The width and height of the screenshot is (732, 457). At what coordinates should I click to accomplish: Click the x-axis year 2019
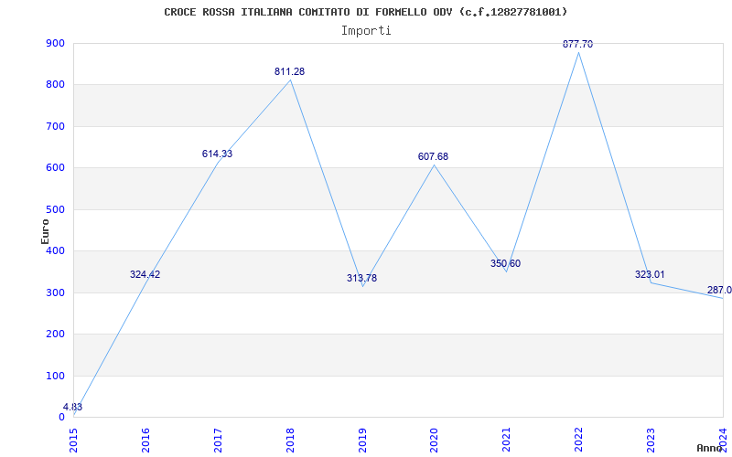click(x=361, y=440)
